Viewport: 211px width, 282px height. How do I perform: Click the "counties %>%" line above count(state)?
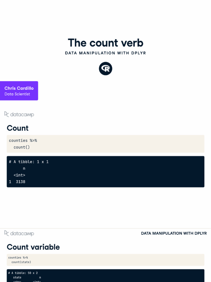point(18,257)
